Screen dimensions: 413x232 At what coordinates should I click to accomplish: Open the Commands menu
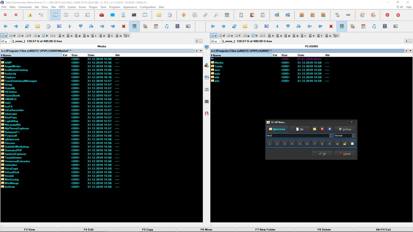pos(25,7)
